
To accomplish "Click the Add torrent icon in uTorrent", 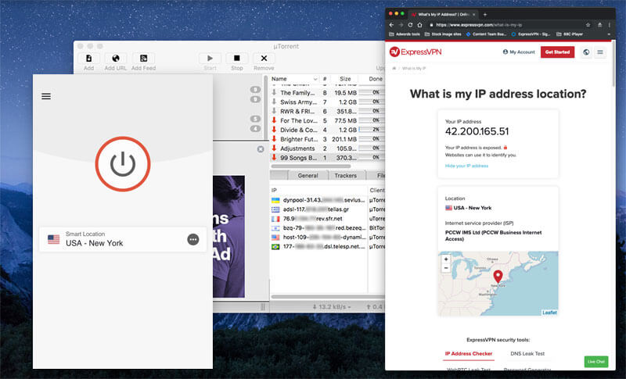I will click(x=88, y=58).
